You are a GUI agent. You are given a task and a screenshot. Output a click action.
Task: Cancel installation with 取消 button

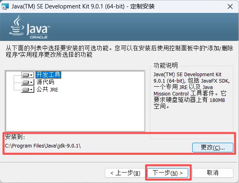pyautogui.click(x=213, y=173)
